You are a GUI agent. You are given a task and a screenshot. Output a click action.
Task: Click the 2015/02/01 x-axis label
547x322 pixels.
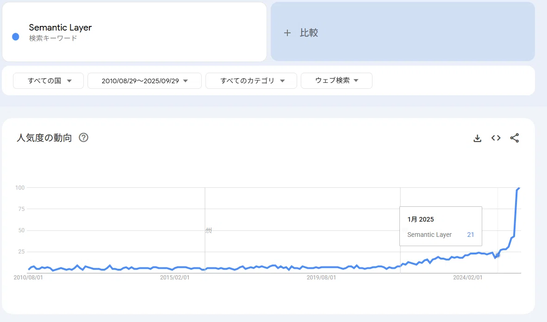point(175,278)
